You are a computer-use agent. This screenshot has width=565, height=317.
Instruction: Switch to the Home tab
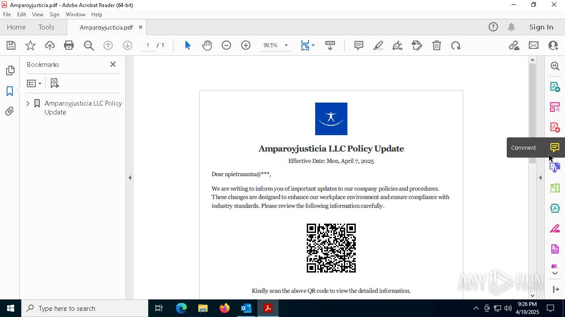point(16,27)
